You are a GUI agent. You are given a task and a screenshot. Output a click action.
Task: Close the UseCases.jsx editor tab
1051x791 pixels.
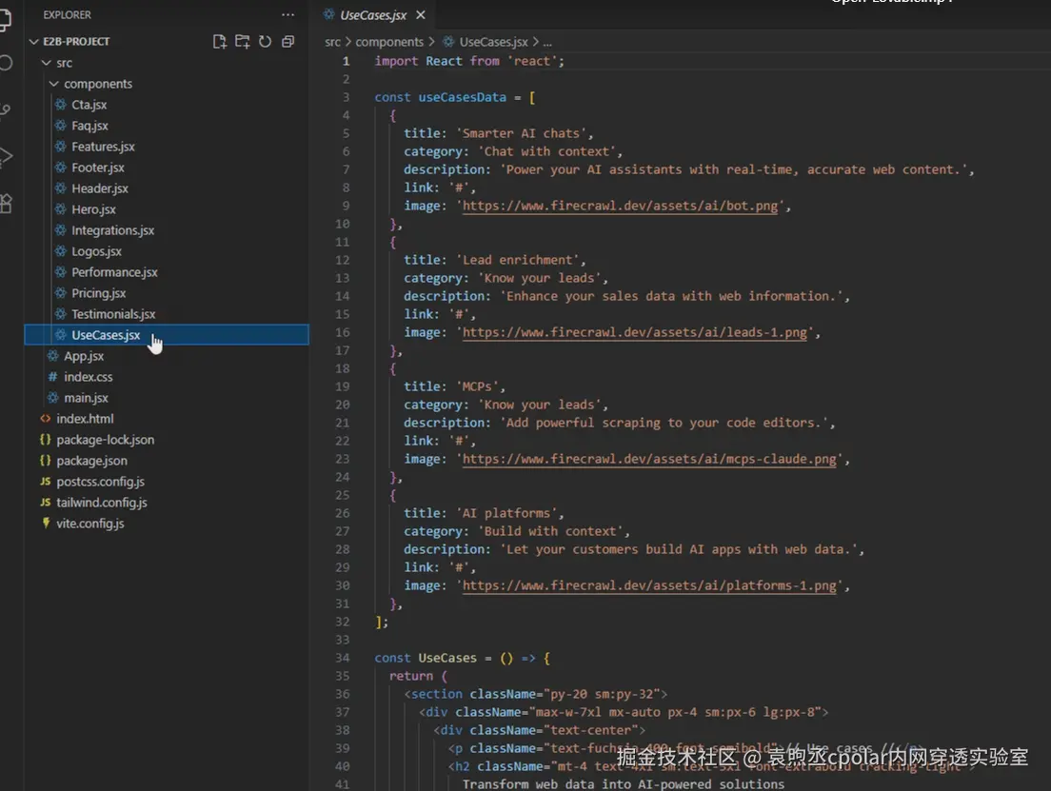pos(420,14)
